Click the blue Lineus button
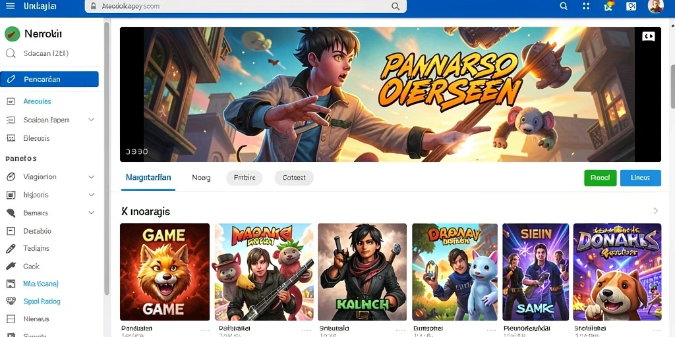 641,178
